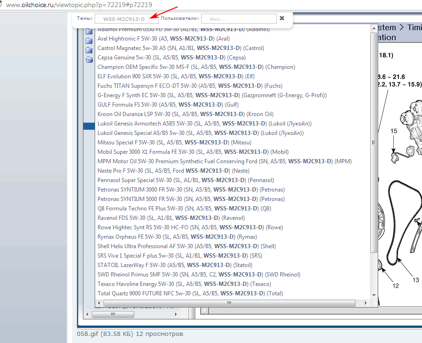The height and width of the screenshot is (343, 422).
Task: Grab the bottom panel horizontal scrollbar thumb
Action: 113,314
